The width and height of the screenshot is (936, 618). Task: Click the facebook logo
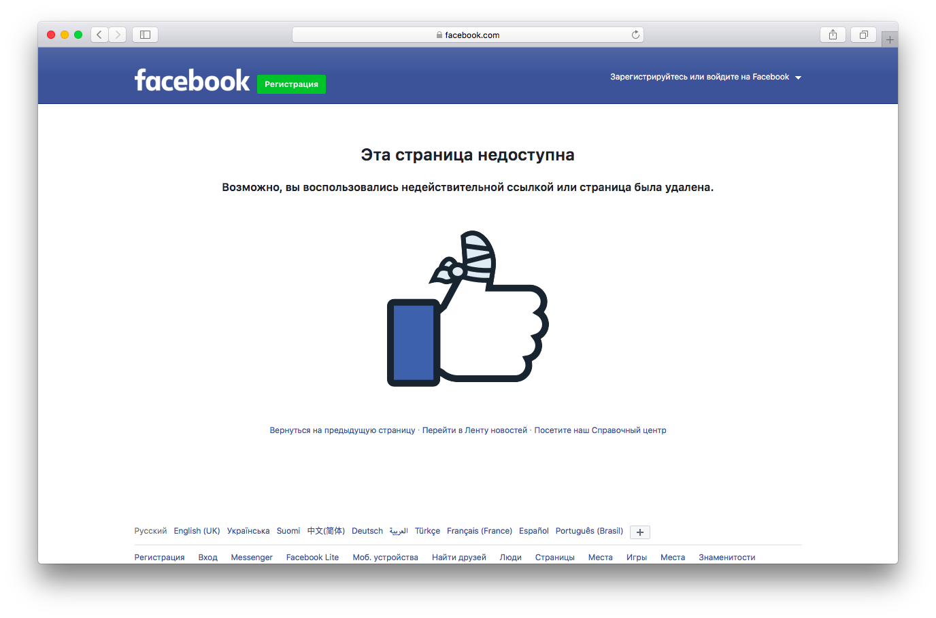pos(192,80)
